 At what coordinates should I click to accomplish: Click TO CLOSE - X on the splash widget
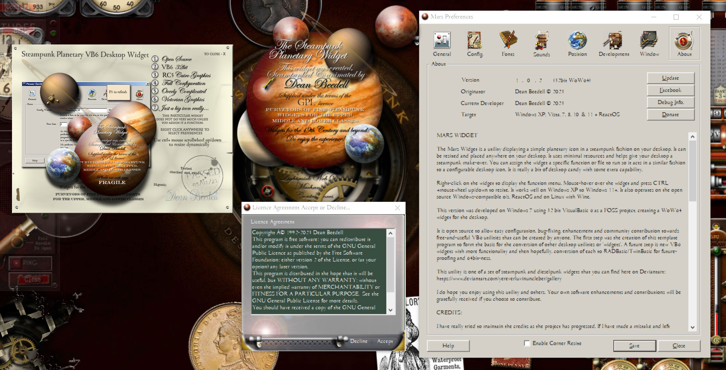point(215,54)
